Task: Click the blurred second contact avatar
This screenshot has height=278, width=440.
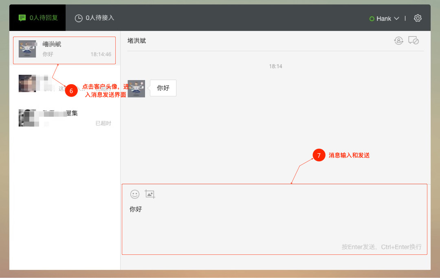Action: point(27,83)
